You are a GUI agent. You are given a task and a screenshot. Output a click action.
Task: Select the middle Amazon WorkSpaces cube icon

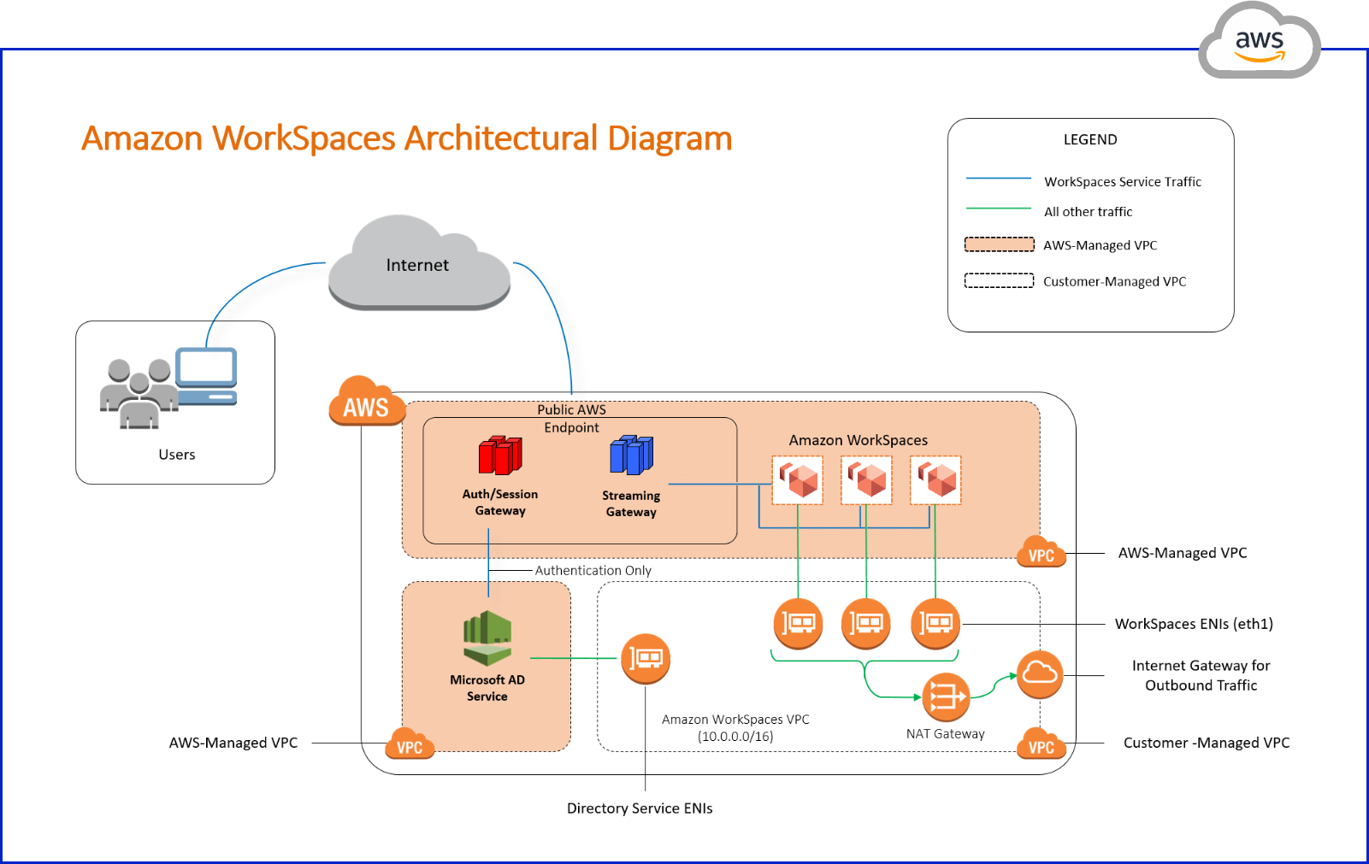tap(866, 480)
